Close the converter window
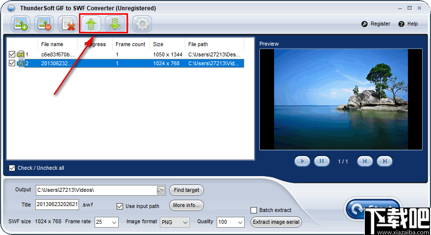 419,8
